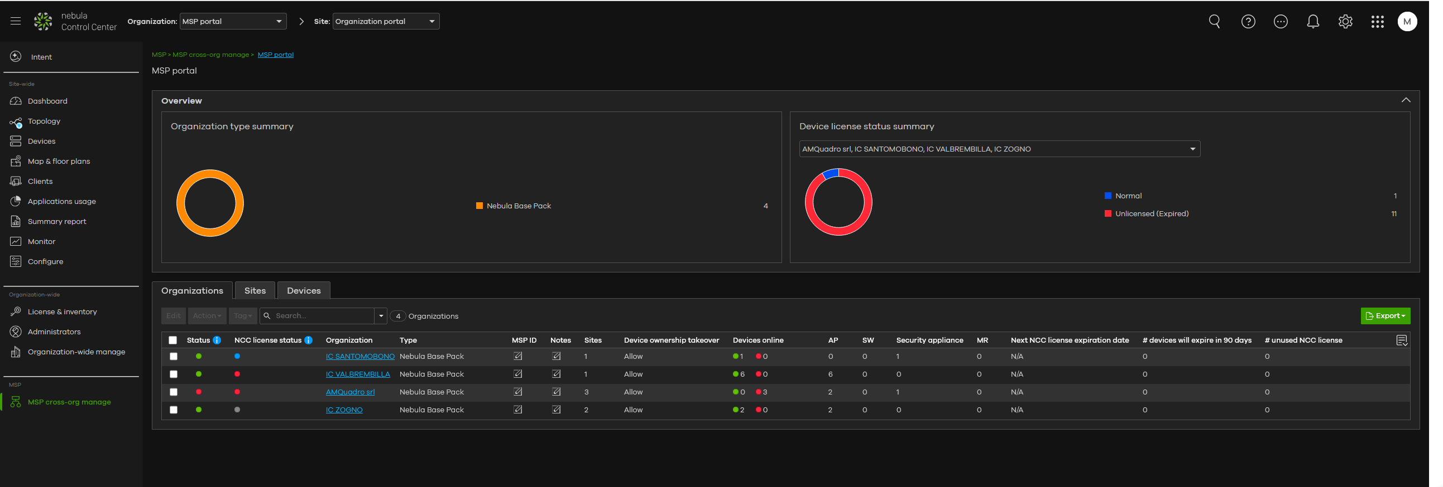This screenshot has height=487, width=1443.
Task: Check the IC ZOGNO row checkbox
Action: [x=174, y=411]
